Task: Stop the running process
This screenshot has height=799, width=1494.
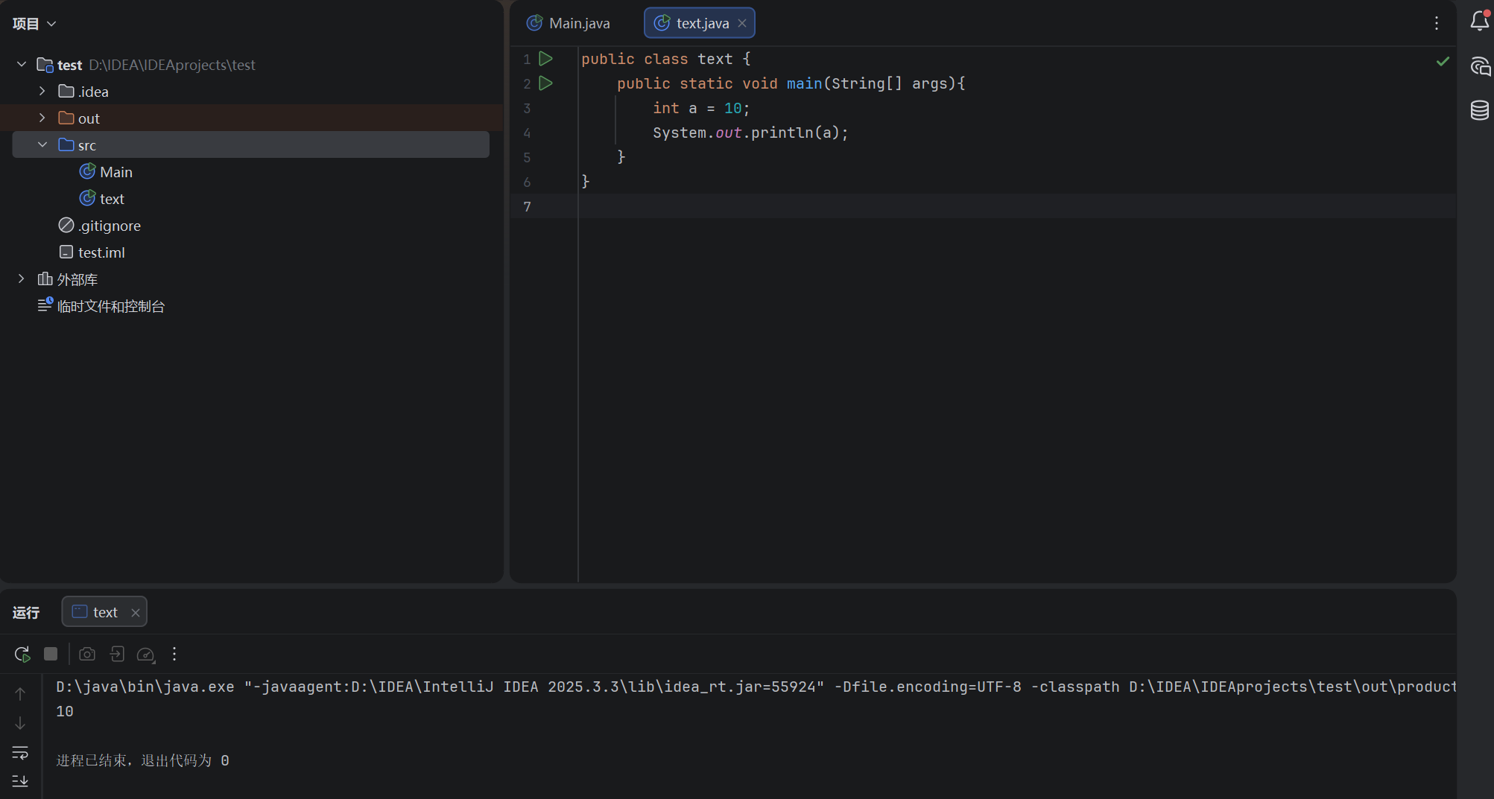Action: 51,654
